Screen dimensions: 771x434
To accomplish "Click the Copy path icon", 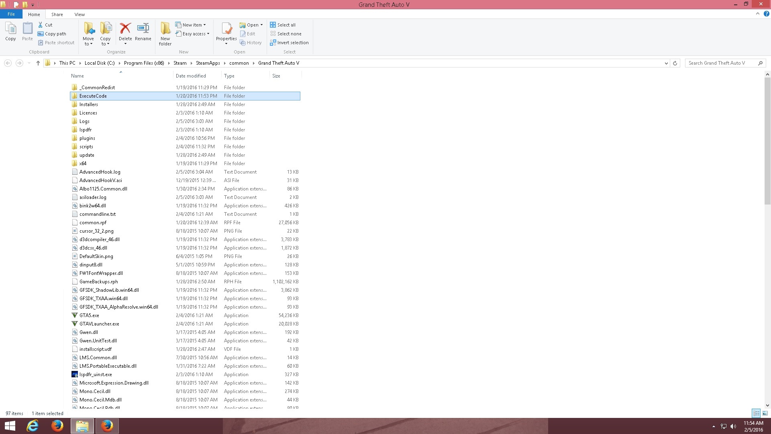I will click(x=41, y=34).
